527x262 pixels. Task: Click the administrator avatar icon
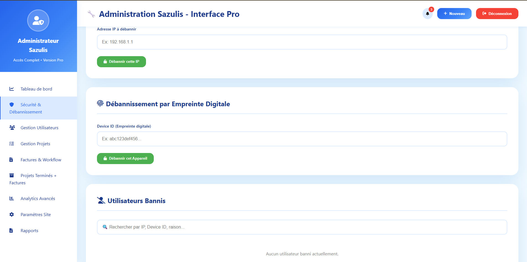click(x=38, y=20)
